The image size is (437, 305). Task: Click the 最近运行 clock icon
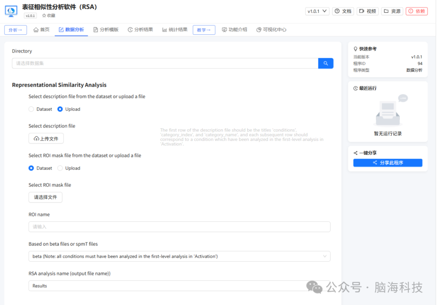pos(355,88)
